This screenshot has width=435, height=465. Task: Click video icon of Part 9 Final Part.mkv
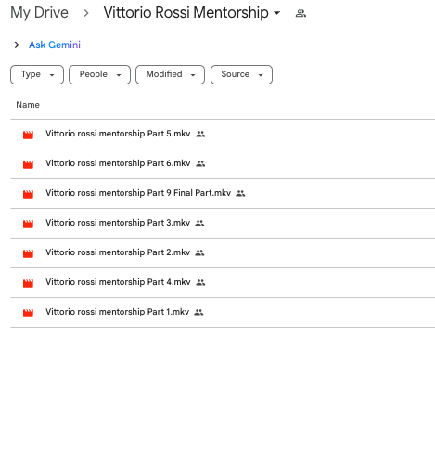click(28, 194)
